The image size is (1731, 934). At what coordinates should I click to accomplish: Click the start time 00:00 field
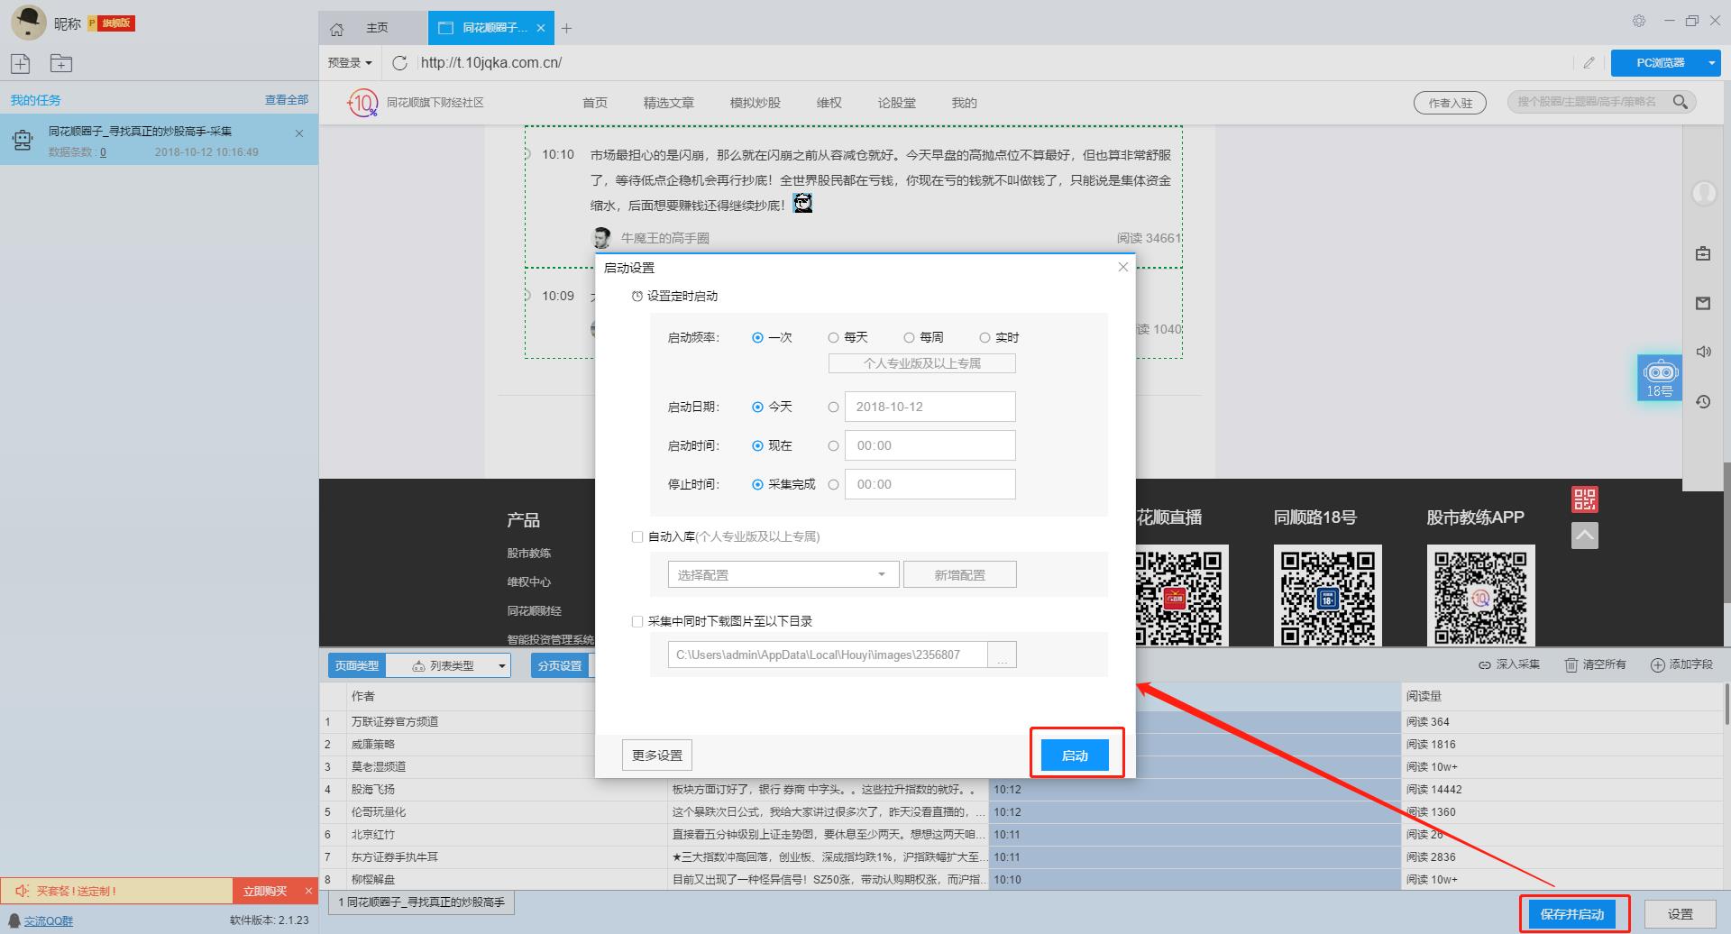click(x=930, y=445)
